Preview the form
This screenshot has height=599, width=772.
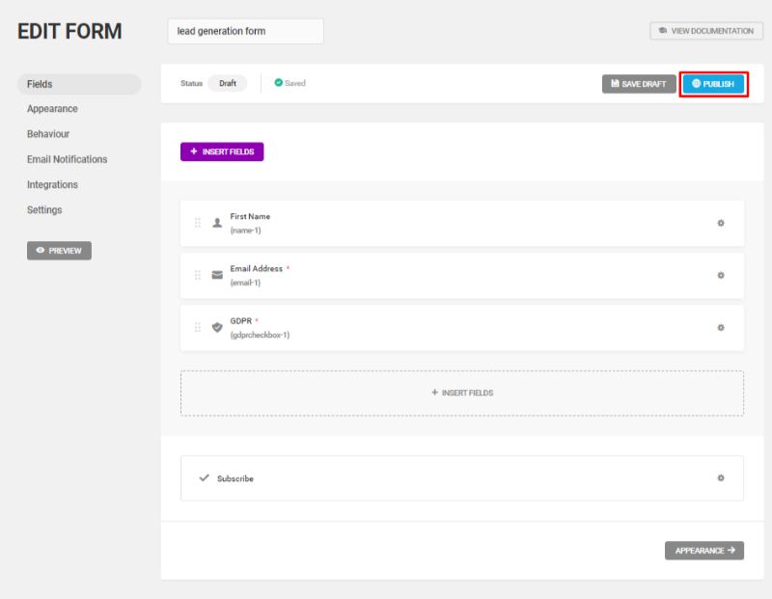pos(59,251)
